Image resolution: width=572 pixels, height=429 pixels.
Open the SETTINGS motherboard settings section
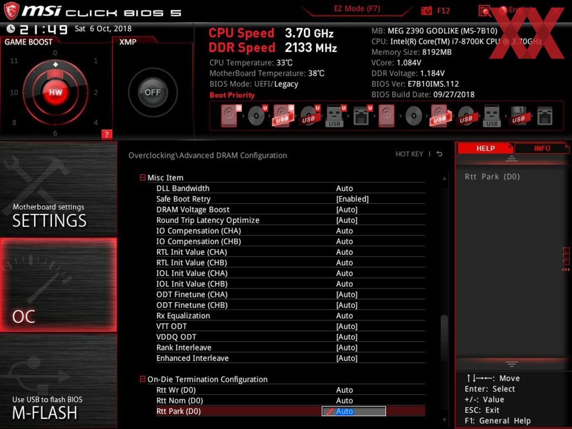click(x=58, y=188)
